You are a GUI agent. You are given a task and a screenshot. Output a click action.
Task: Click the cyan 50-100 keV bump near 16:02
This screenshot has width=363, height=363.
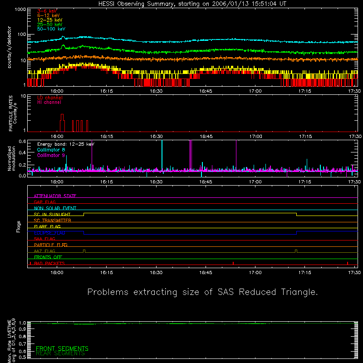click(63, 37)
